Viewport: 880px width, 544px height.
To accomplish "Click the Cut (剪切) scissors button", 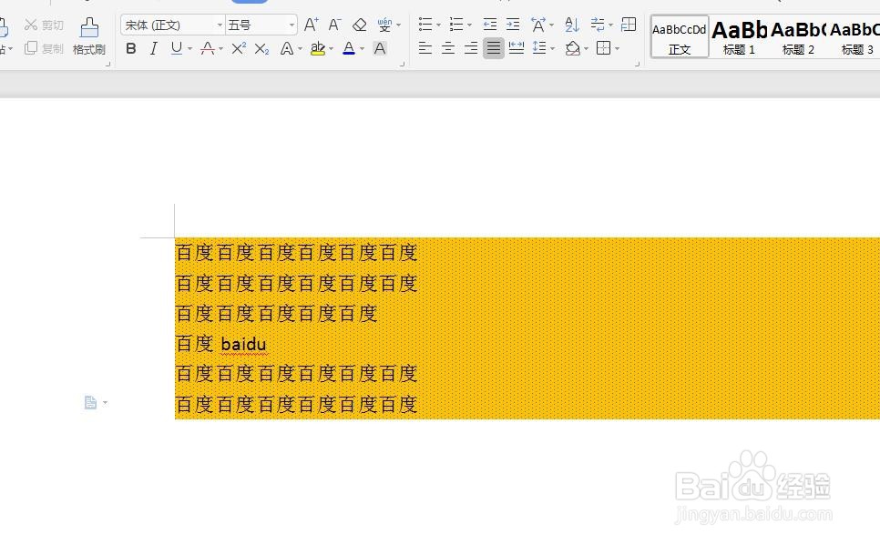I will 44,25.
